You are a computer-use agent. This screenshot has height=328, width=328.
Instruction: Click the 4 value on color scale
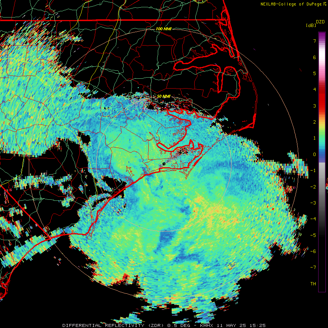tap(315, 90)
